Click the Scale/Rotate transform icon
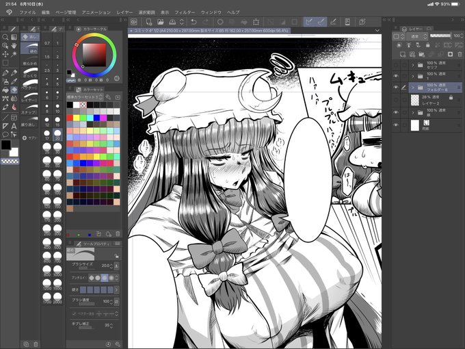Screen dimensions: 465x349 coord(256,22)
